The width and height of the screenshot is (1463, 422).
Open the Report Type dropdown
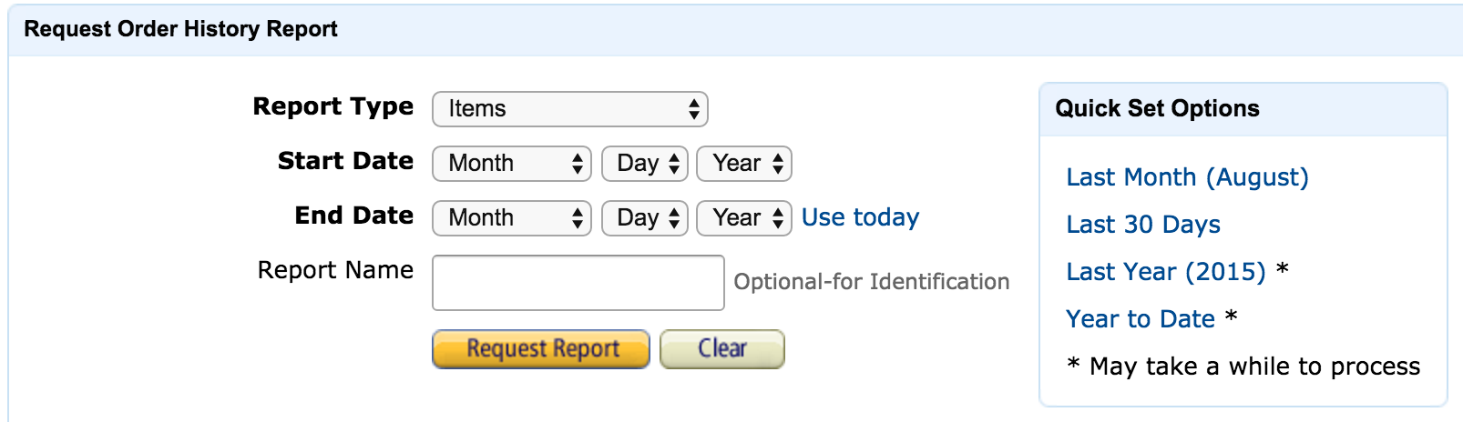pyautogui.click(x=569, y=109)
